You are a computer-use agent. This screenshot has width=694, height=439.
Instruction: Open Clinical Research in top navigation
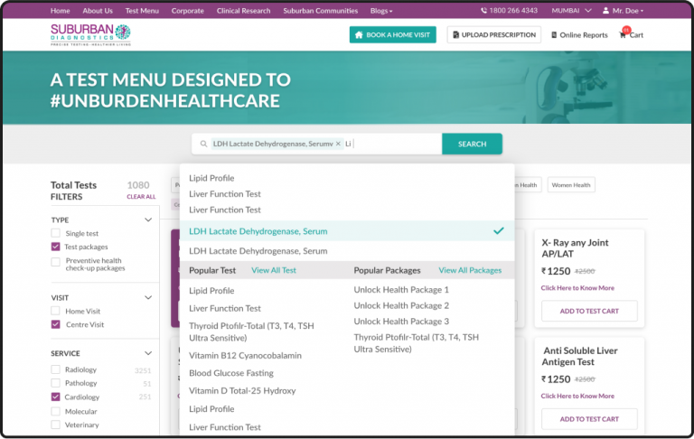[x=243, y=11]
